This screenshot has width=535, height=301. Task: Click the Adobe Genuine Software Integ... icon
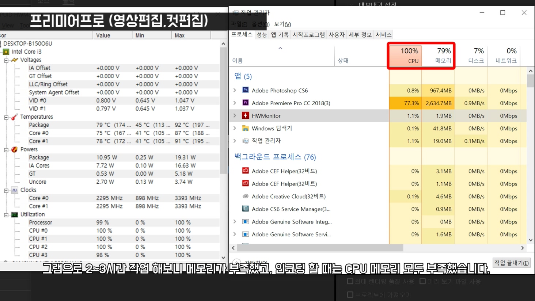[246, 221]
